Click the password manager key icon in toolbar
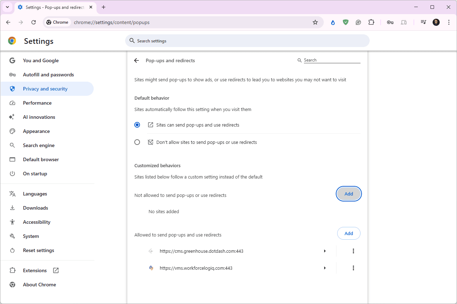The width and height of the screenshot is (457, 304). click(390, 22)
